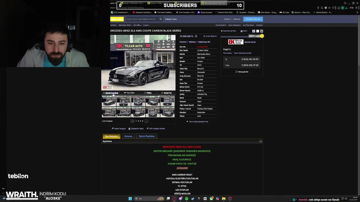Open Favori Aramalarım link
This screenshot has height=202, width=360.
234,25
